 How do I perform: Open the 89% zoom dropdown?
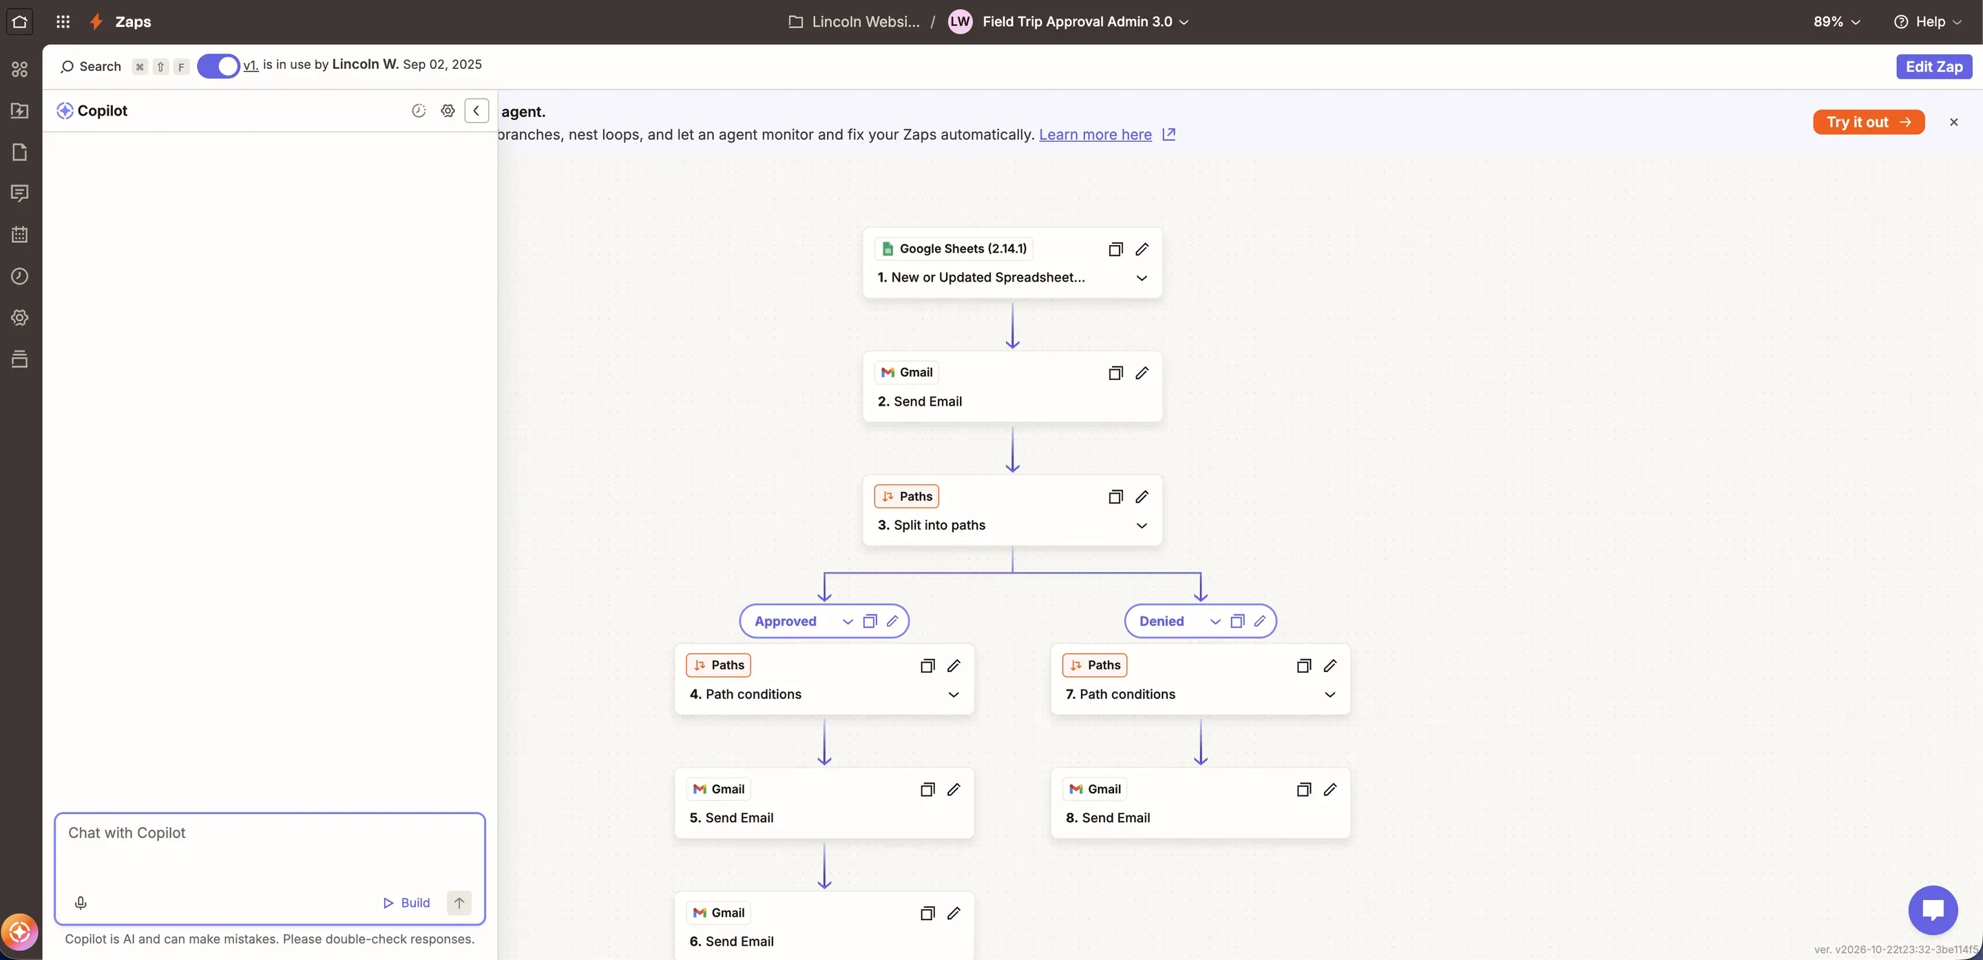(1837, 21)
